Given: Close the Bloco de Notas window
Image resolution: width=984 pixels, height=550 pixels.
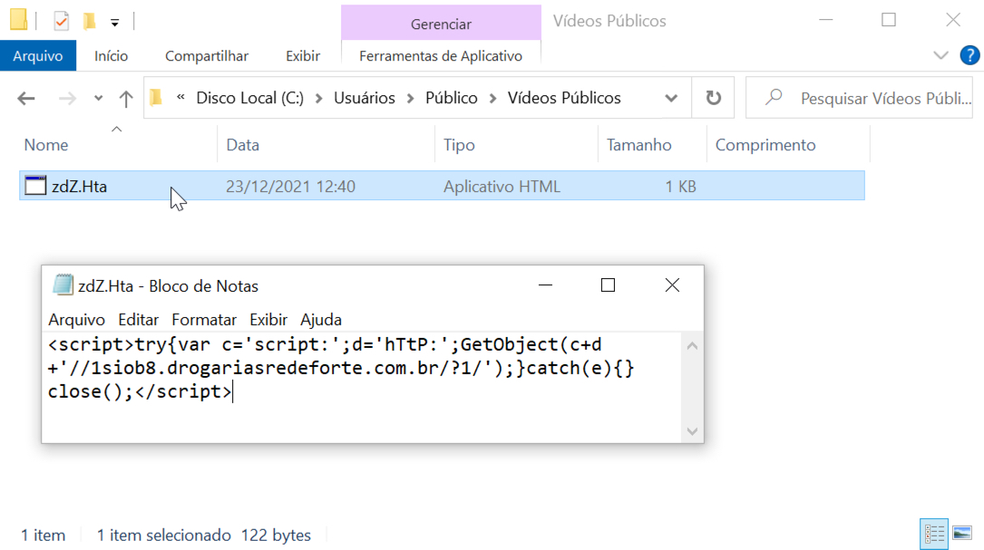Looking at the screenshot, I should point(672,285).
